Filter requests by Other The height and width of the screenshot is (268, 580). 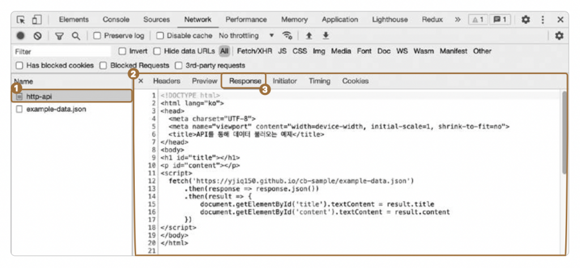482,51
